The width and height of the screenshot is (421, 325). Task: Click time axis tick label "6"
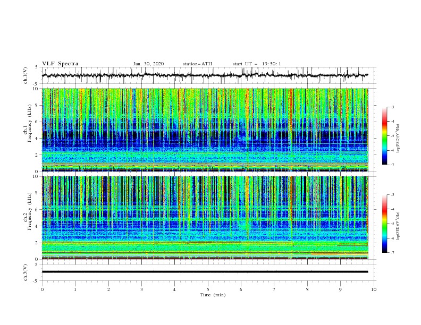click(241, 289)
